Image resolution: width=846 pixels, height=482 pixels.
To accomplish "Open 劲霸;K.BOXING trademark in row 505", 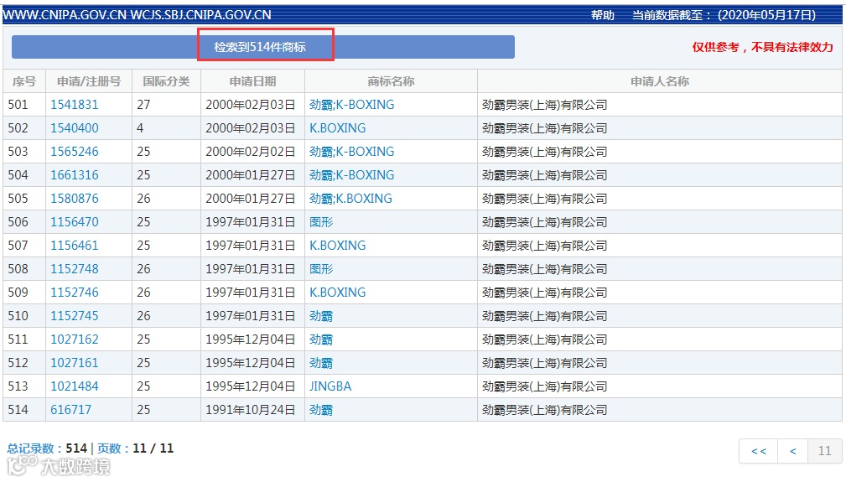I will [350, 199].
